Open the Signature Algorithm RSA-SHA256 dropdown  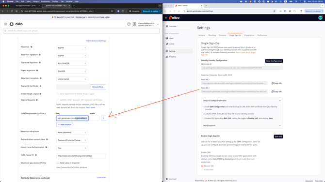tap(72, 63)
